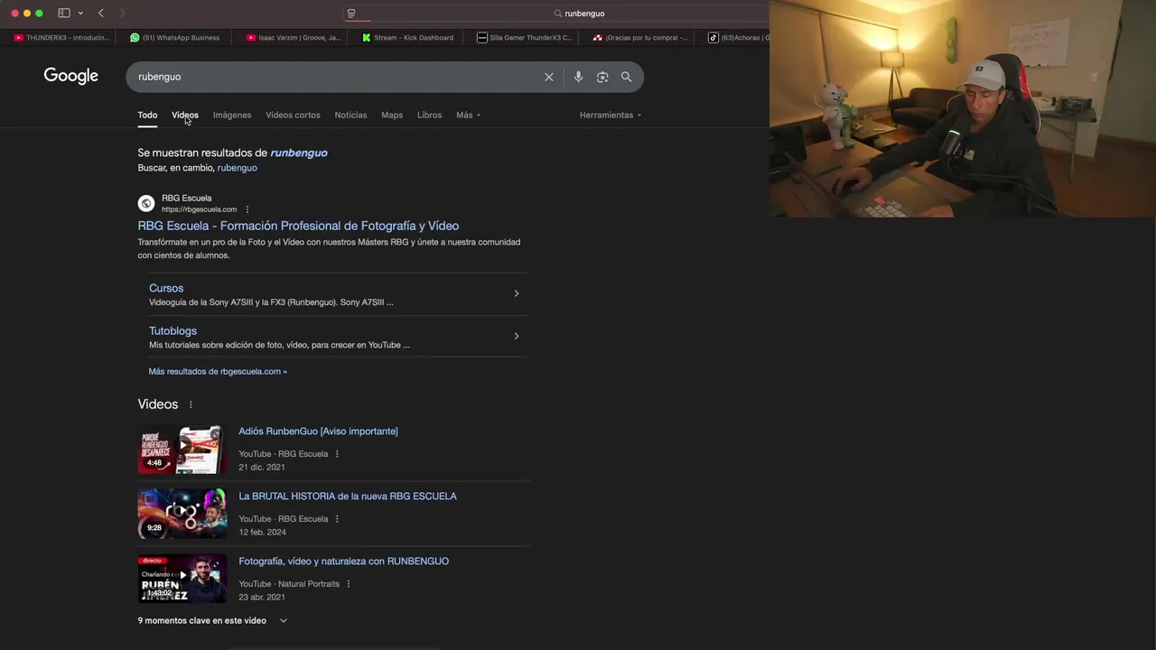The image size is (1156, 650).
Task: Click the suggested runbenguo link
Action: 299,153
